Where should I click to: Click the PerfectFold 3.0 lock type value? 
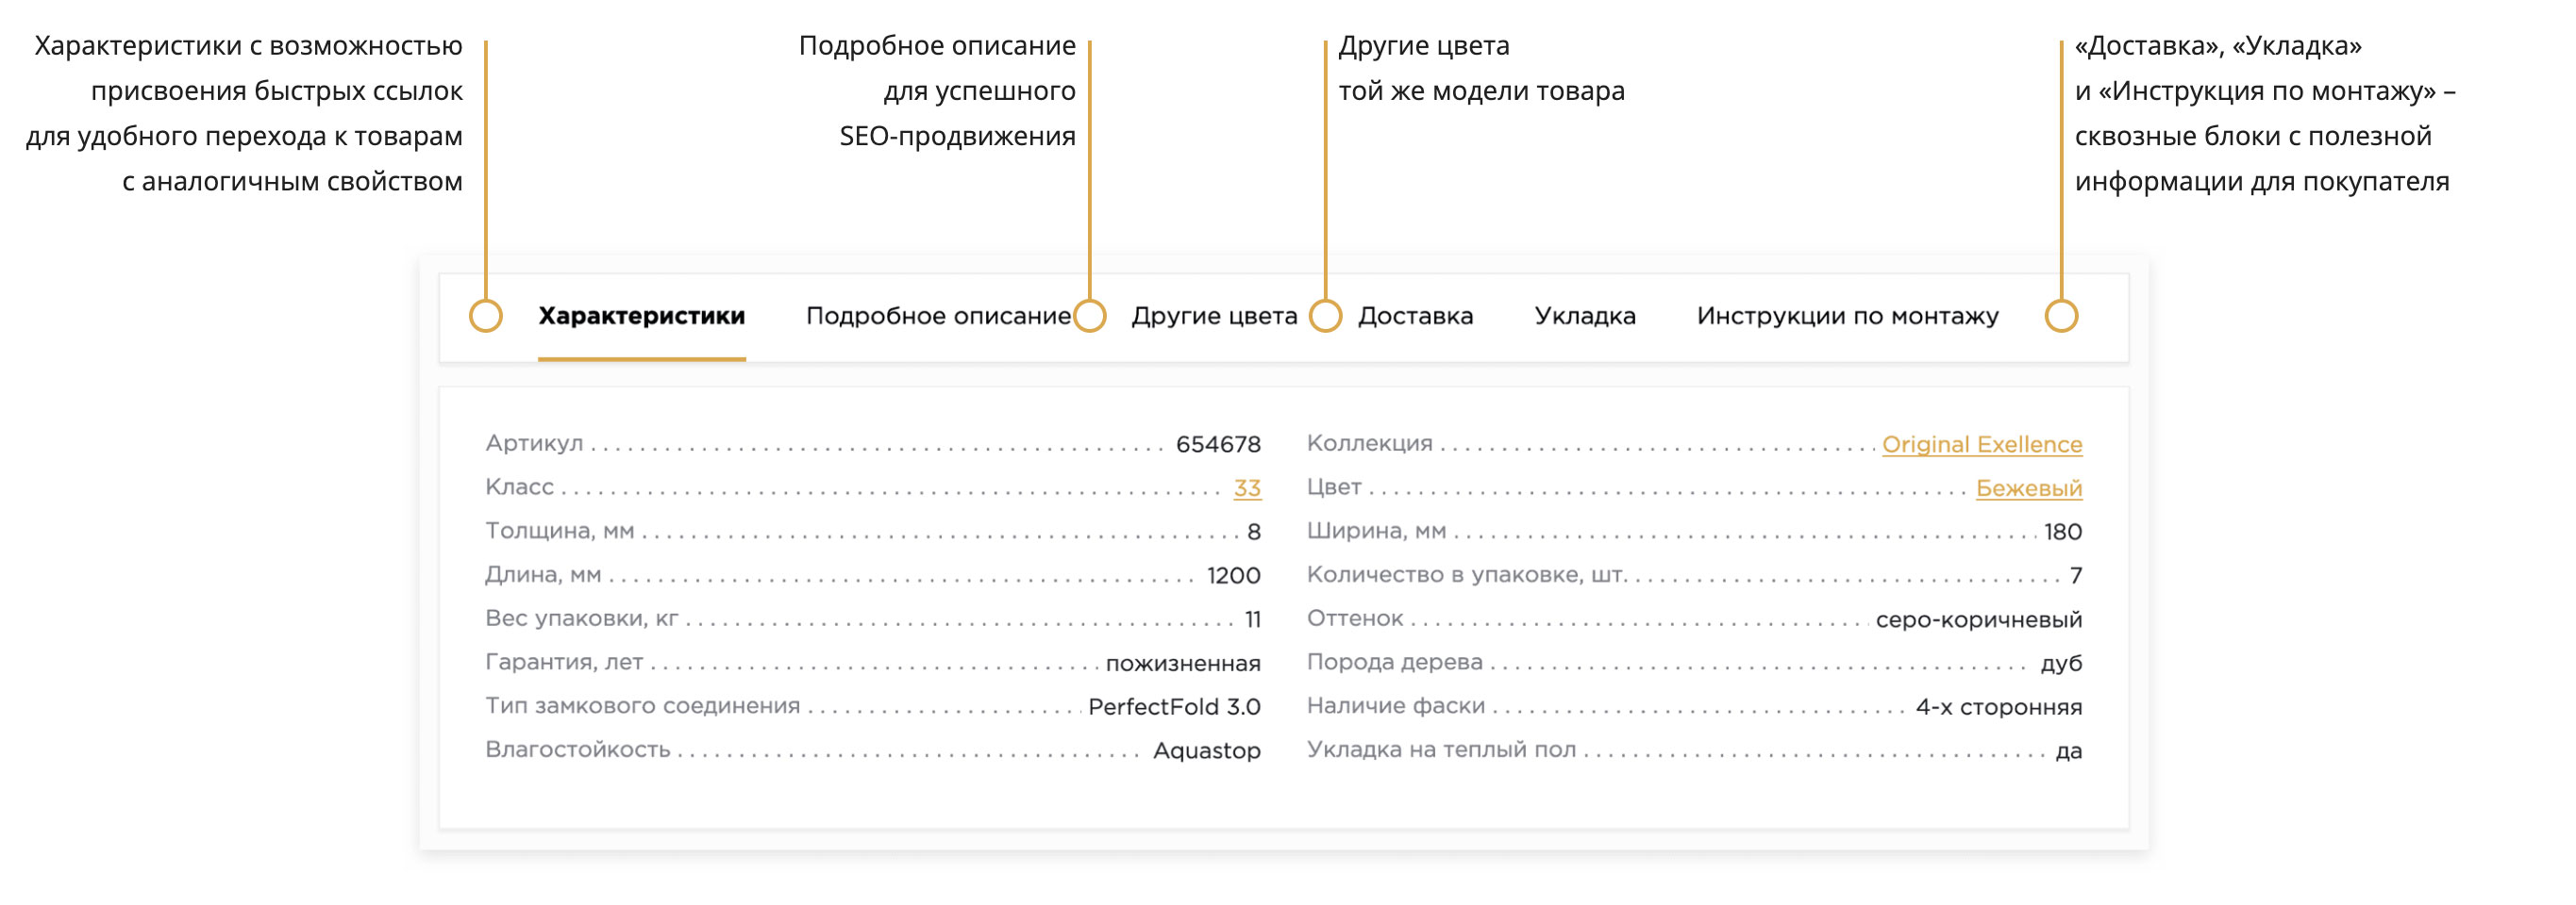tap(1173, 706)
